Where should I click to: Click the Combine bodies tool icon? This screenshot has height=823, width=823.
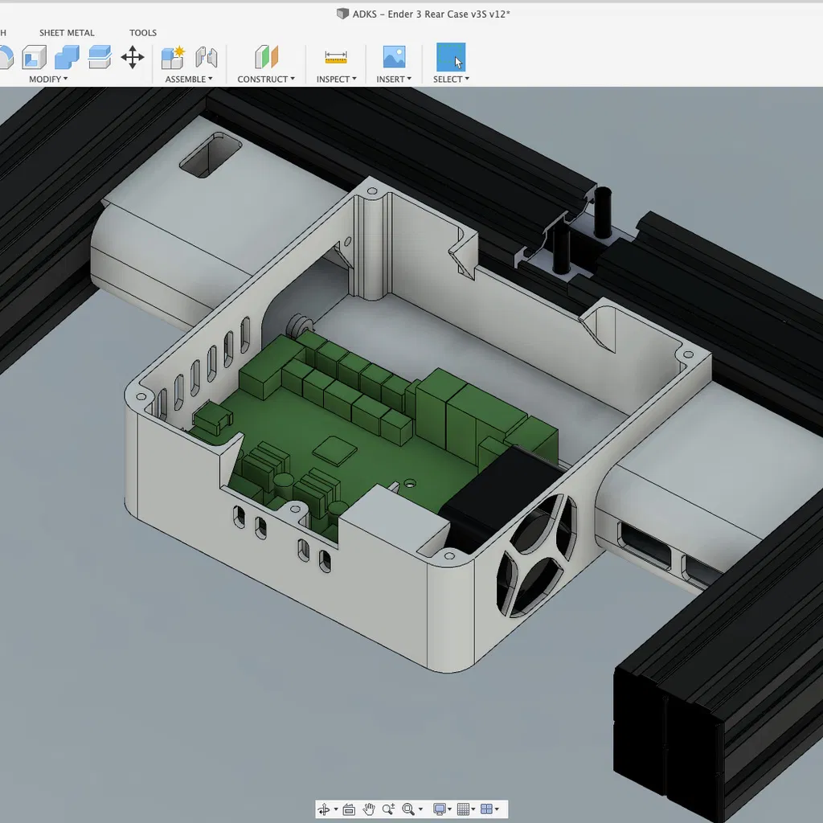click(x=67, y=57)
